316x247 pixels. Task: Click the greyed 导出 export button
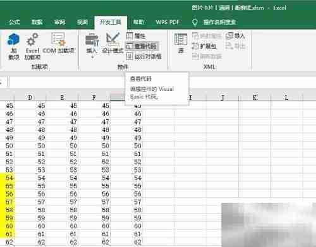(235, 46)
